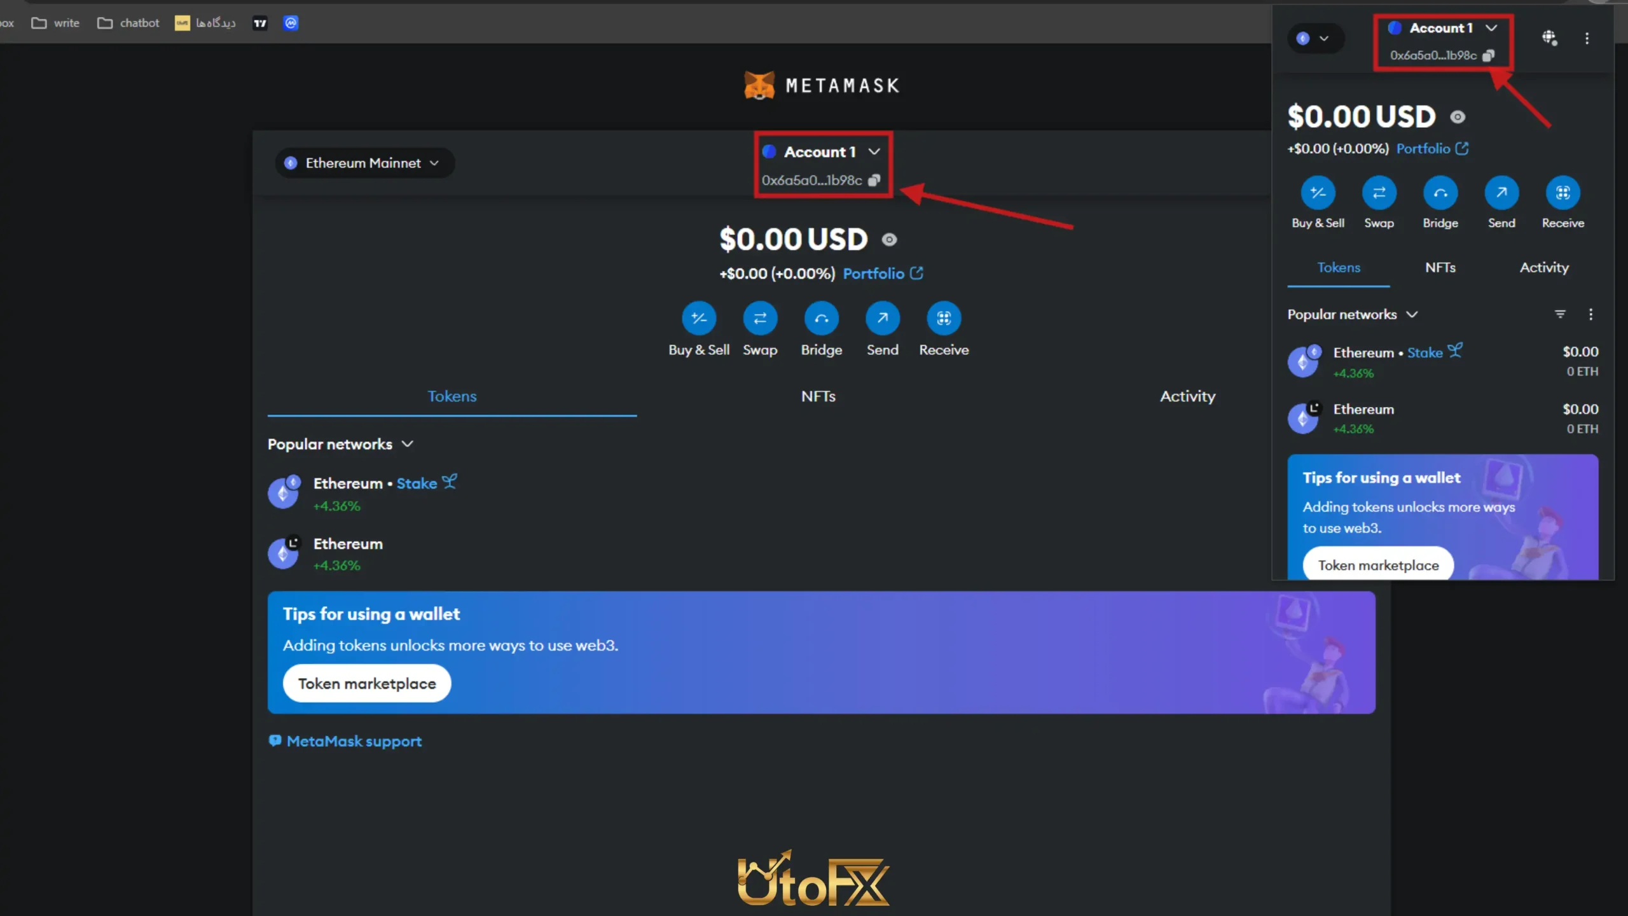
Task: Open Account 1 selector in popup
Action: point(1442,28)
